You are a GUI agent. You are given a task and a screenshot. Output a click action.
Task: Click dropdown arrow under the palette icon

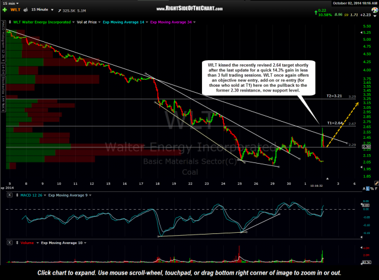point(376,15)
